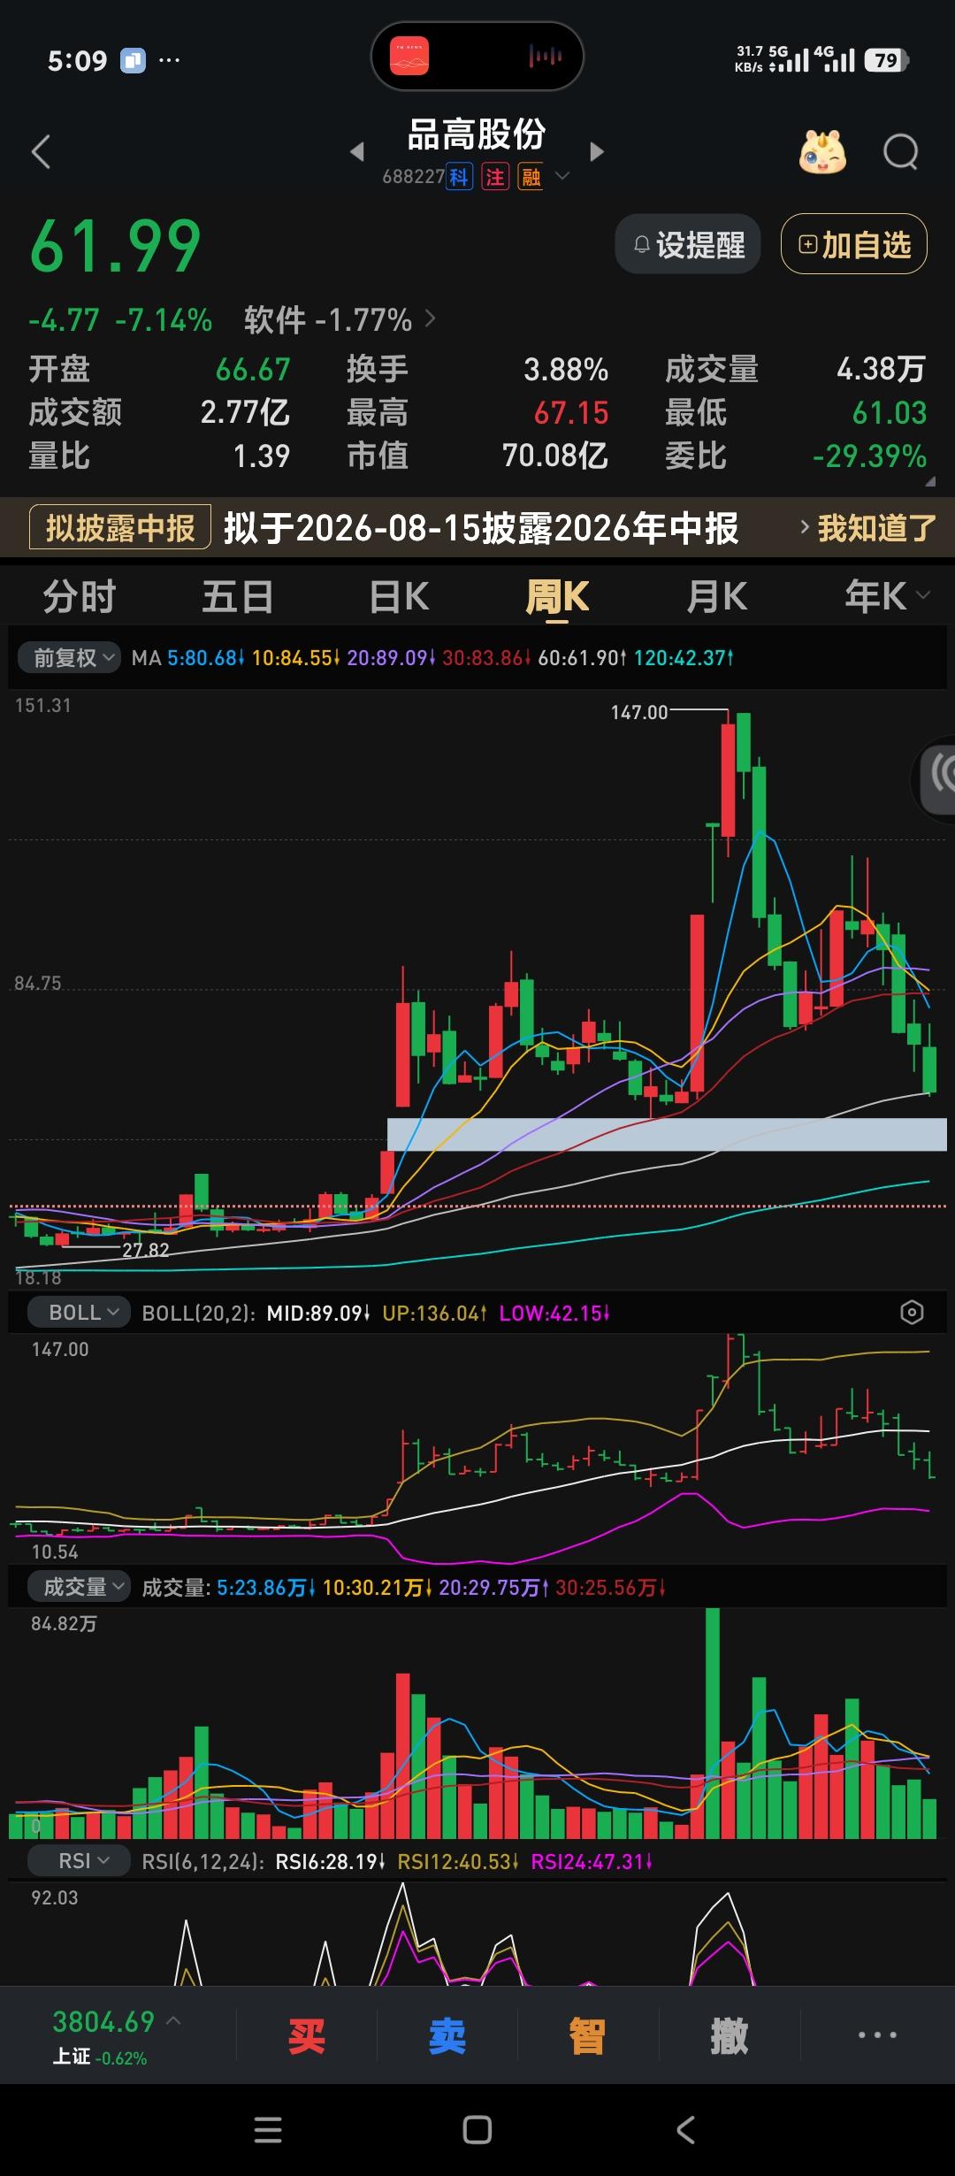Open RSI indicator dropdown

pos(78,1861)
